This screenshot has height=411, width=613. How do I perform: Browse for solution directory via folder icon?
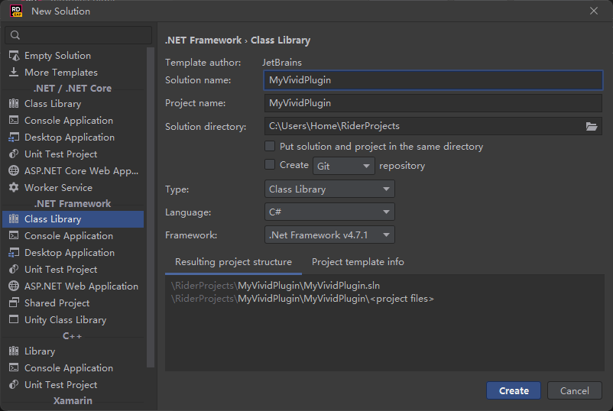(x=591, y=126)
